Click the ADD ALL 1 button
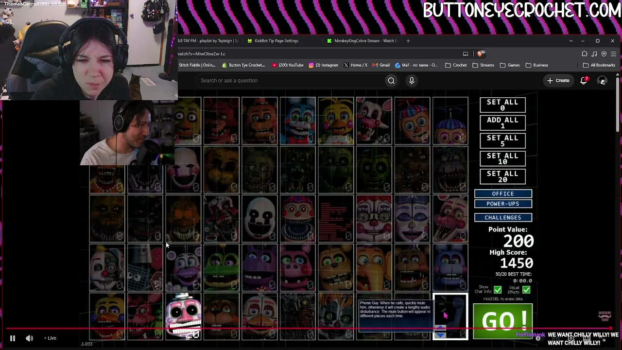 point(502,123)
